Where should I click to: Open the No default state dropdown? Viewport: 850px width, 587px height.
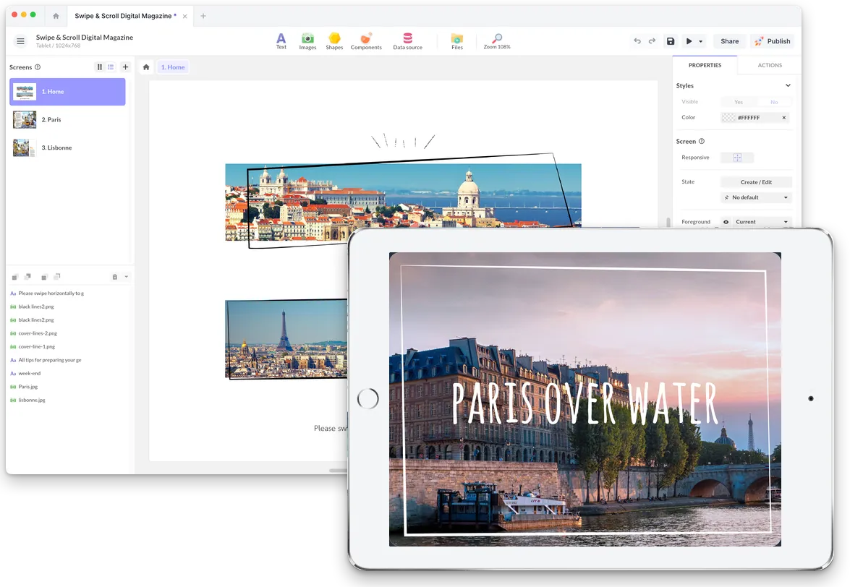click(x=756, y=197)
